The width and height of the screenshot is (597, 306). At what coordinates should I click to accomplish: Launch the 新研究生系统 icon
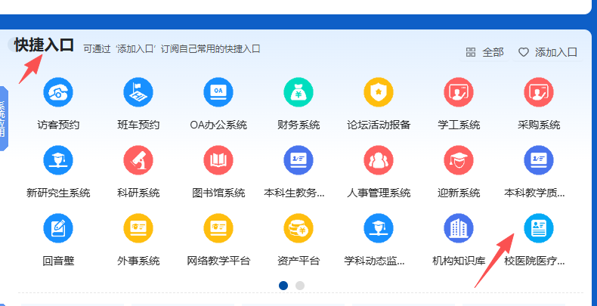[58, 160]
